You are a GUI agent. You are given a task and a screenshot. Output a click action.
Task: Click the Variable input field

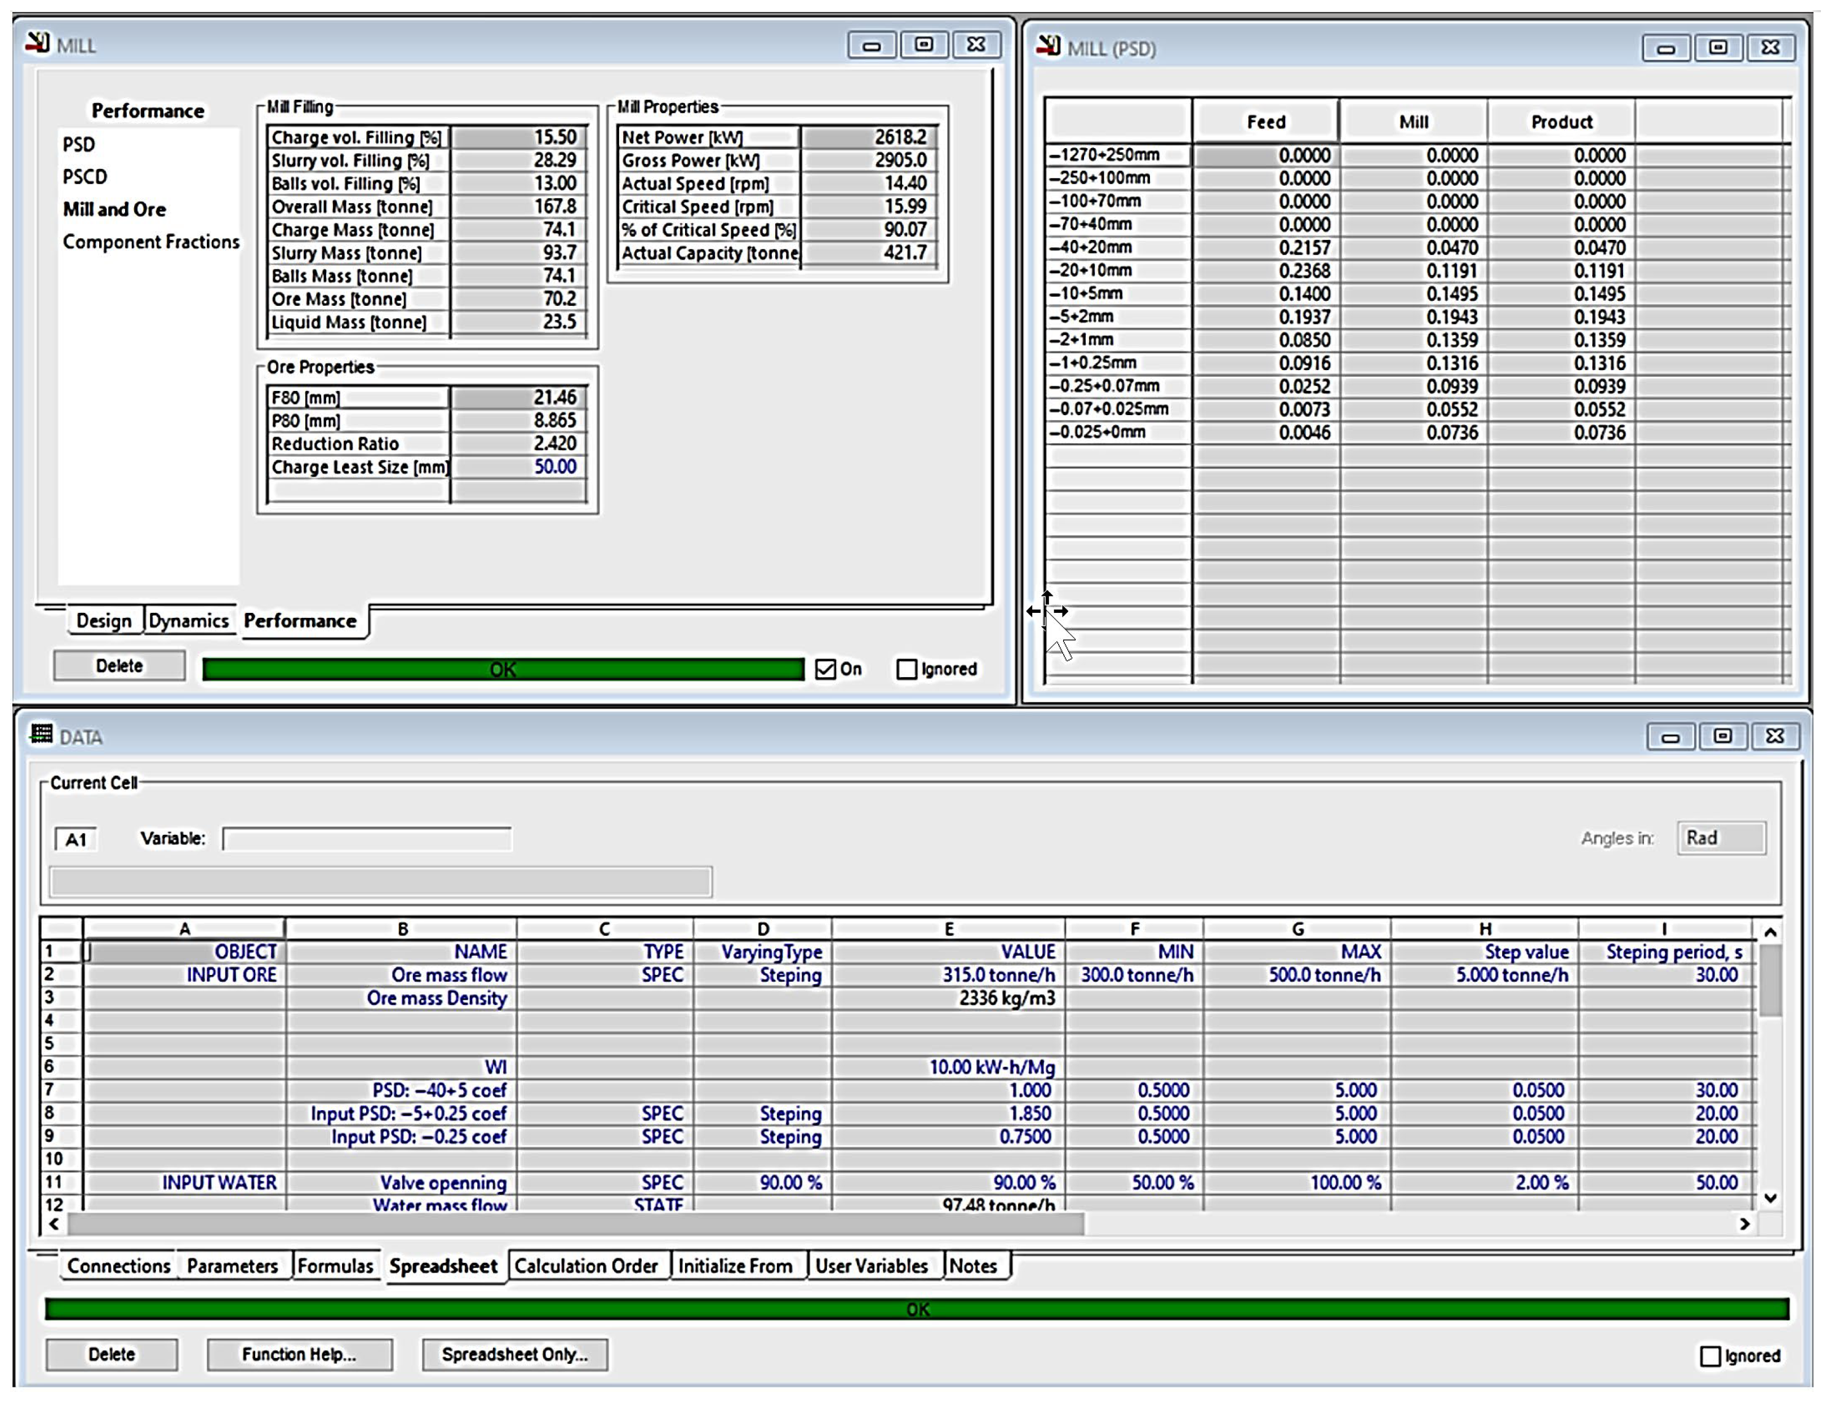(x=367, y=839)
